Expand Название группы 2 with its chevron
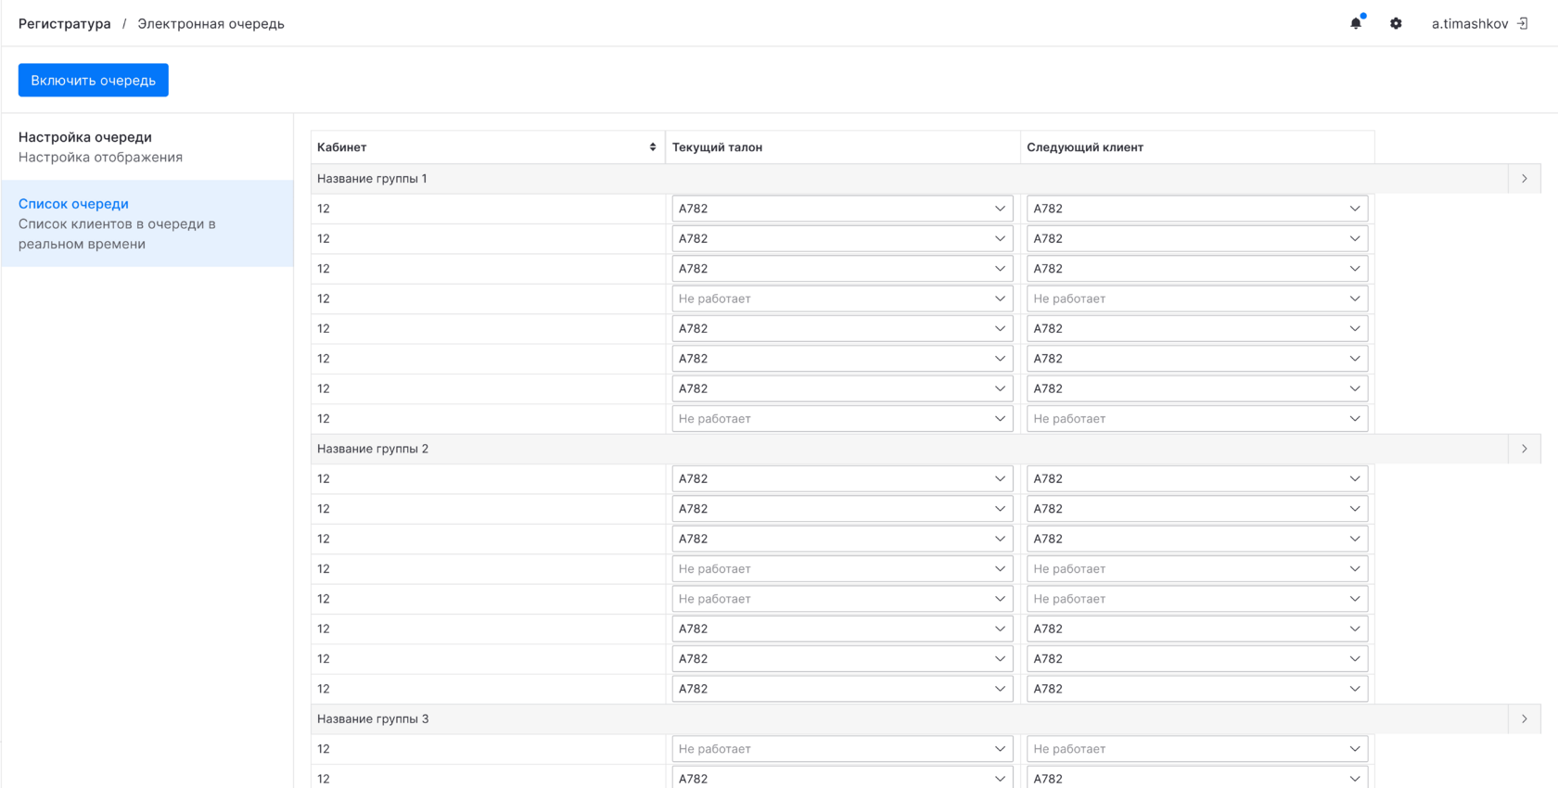 coord(1524,449)
